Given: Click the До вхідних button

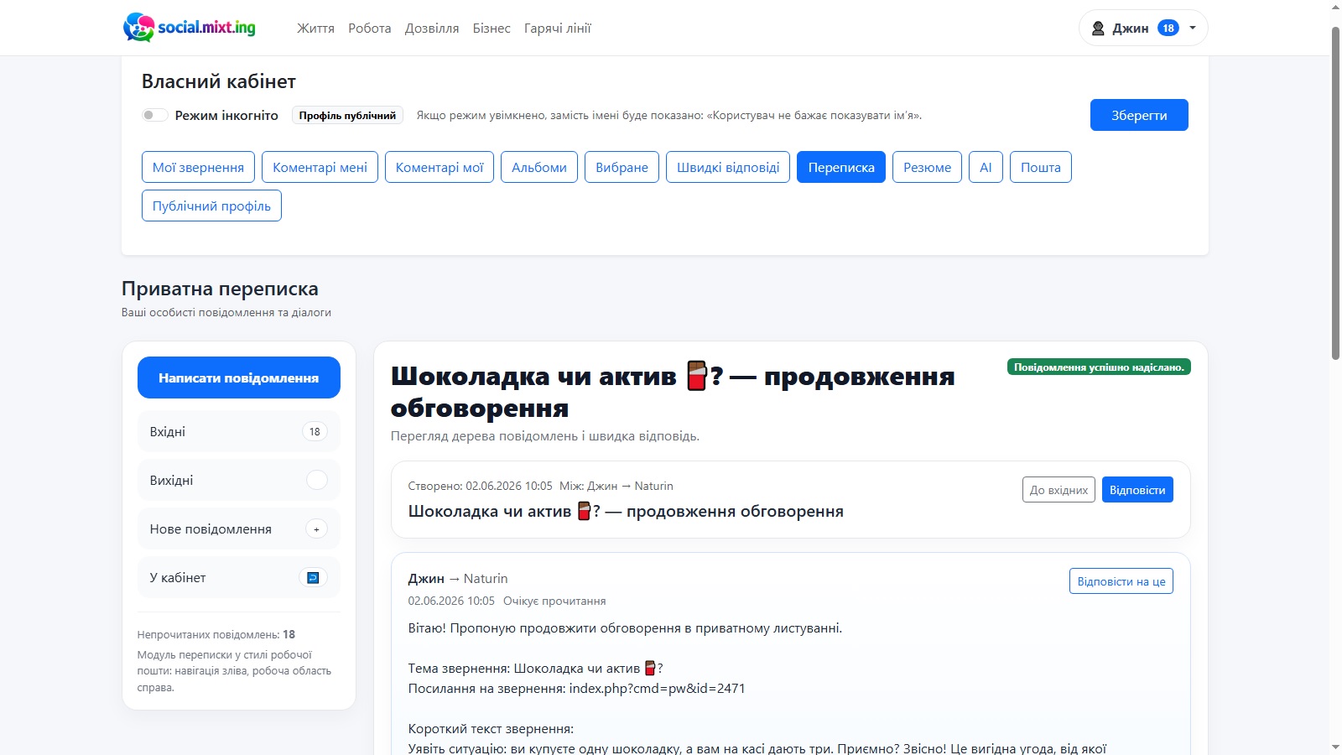Looking at the screenshot, I should [x=1059, y=490].
